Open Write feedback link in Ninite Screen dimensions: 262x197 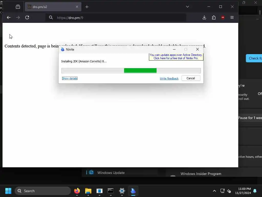point(169,78)
